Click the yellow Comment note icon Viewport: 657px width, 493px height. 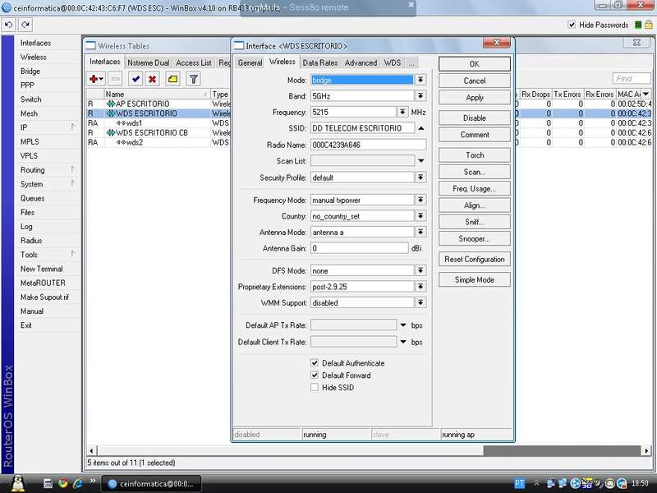[x=172, y=79]
